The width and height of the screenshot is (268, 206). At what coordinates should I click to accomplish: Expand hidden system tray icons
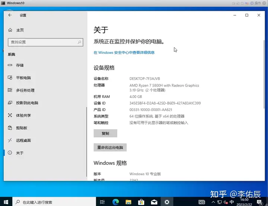tap(213, 202)
